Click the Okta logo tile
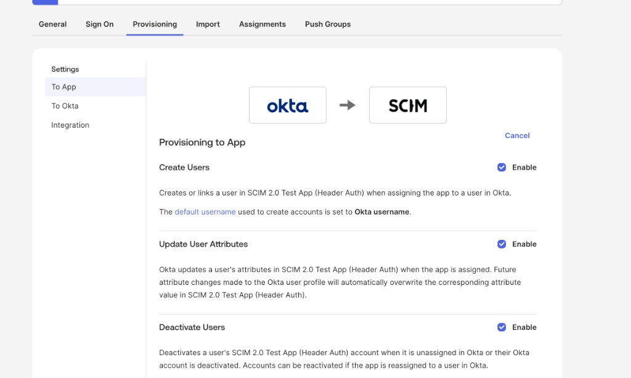Screen dimensions: 631x378 pyautogui.click(x=287, y=105)
